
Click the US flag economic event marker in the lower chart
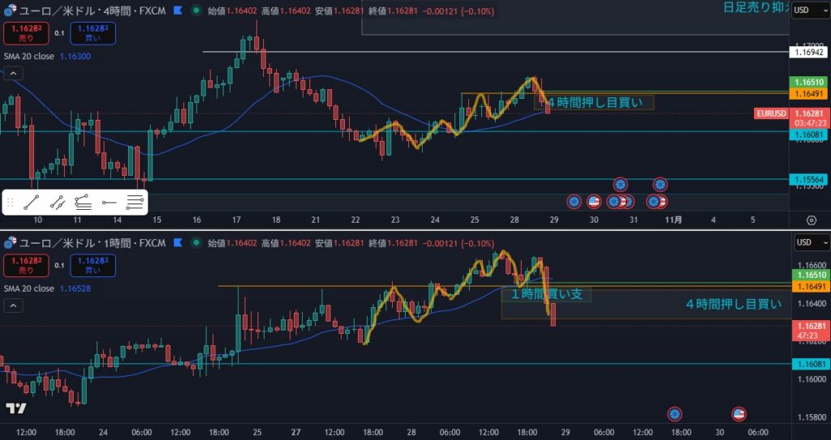point(738,414)
